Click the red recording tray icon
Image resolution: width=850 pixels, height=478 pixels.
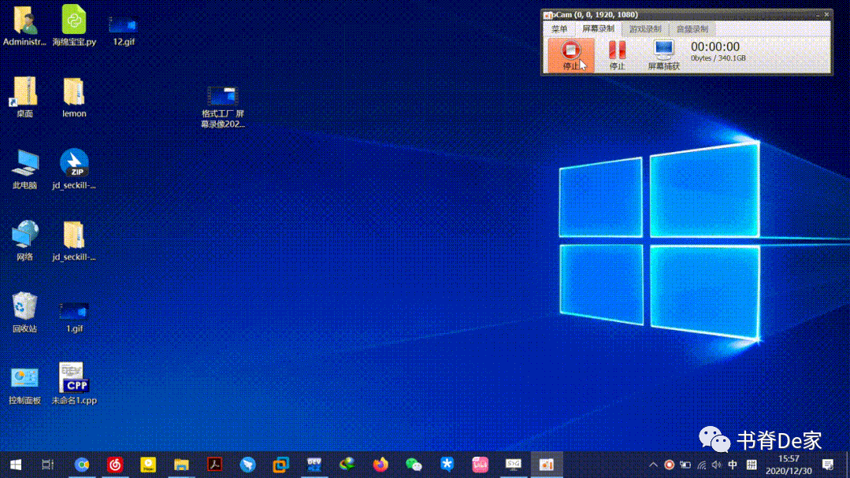tap(669, 465)
